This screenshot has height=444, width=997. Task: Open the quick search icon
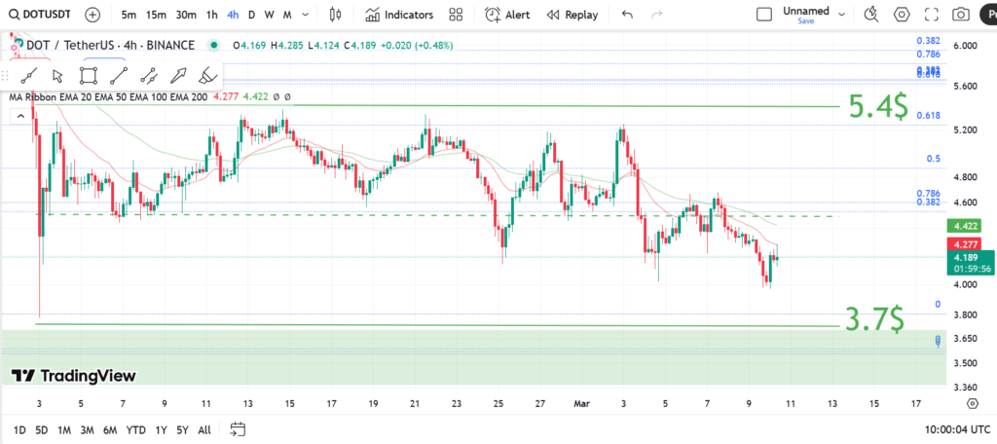(x=870, y=15)
